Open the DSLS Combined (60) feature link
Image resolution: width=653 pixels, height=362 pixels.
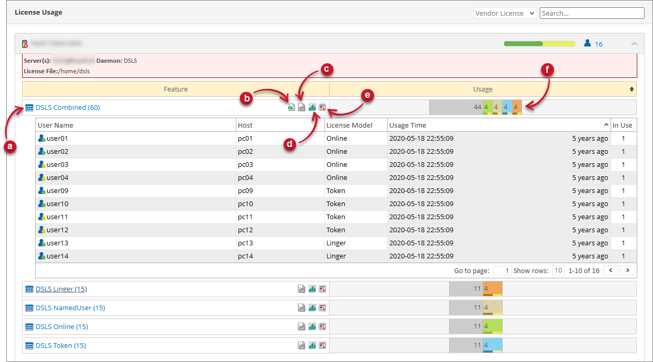coord(68,107)
